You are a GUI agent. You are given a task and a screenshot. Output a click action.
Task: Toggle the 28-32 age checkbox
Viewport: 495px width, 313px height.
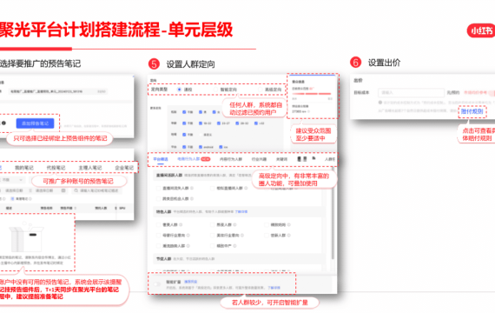click(x=237, y=123)
